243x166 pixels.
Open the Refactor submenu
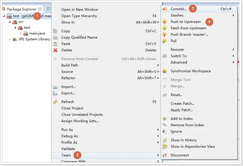(106, 78)
